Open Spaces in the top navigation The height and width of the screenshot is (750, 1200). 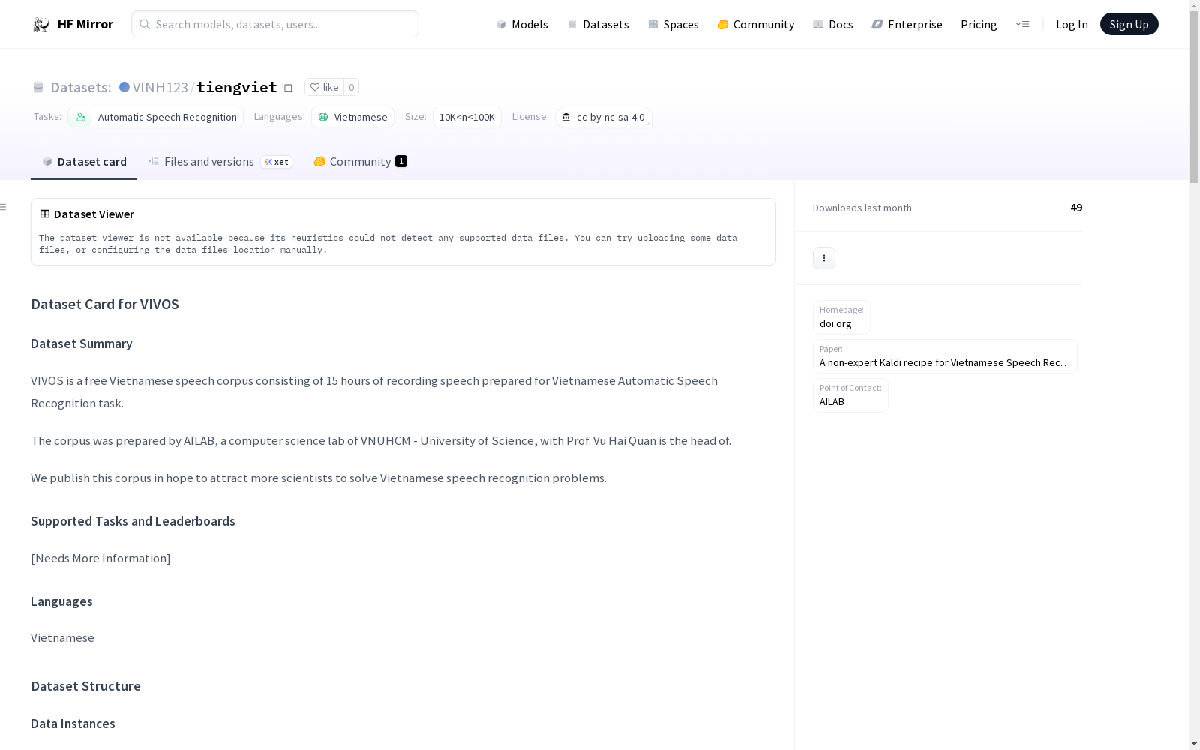click(x=673, y=24)
